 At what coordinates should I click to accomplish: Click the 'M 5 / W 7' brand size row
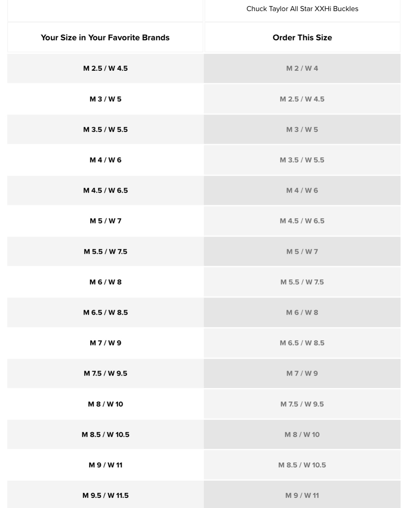click(105, 221)
